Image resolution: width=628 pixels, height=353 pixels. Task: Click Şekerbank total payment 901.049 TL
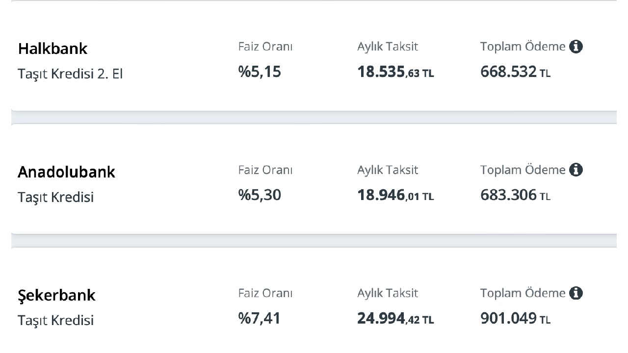click(515, 319)
